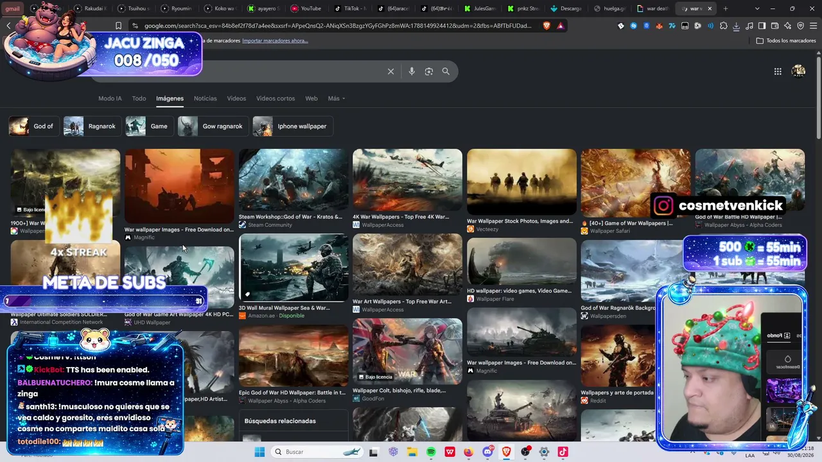Click the Brave icon on the taskbar
The height and width of the screenshot is (462, 822).
507,452
